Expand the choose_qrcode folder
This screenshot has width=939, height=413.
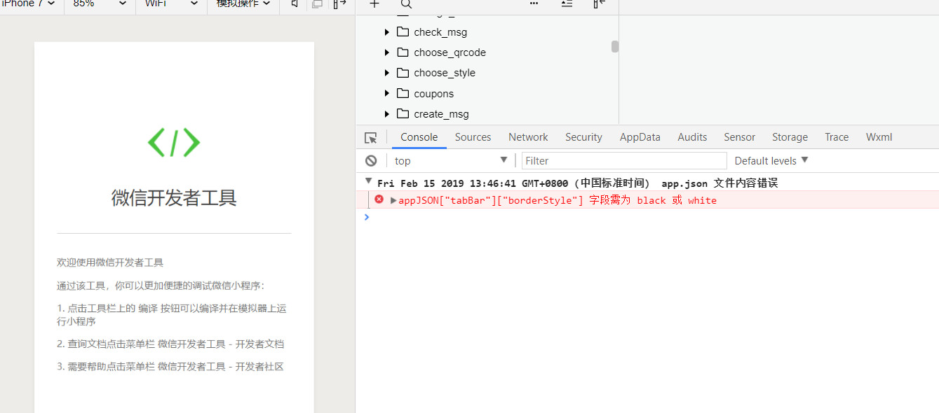387,52
